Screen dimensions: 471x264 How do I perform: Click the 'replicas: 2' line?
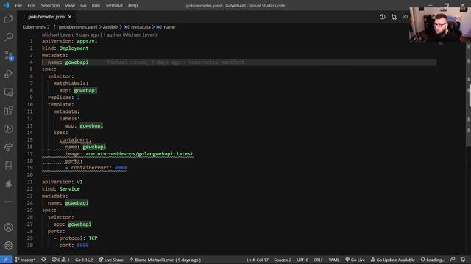pos(64,98)
